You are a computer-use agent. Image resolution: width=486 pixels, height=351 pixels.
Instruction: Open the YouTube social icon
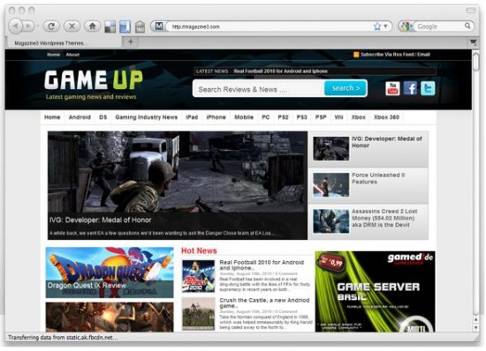point(392,88)
